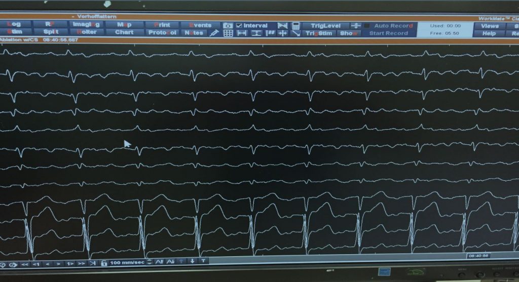
Task: Open the Holter panel
Action: [x=86, y=32]
